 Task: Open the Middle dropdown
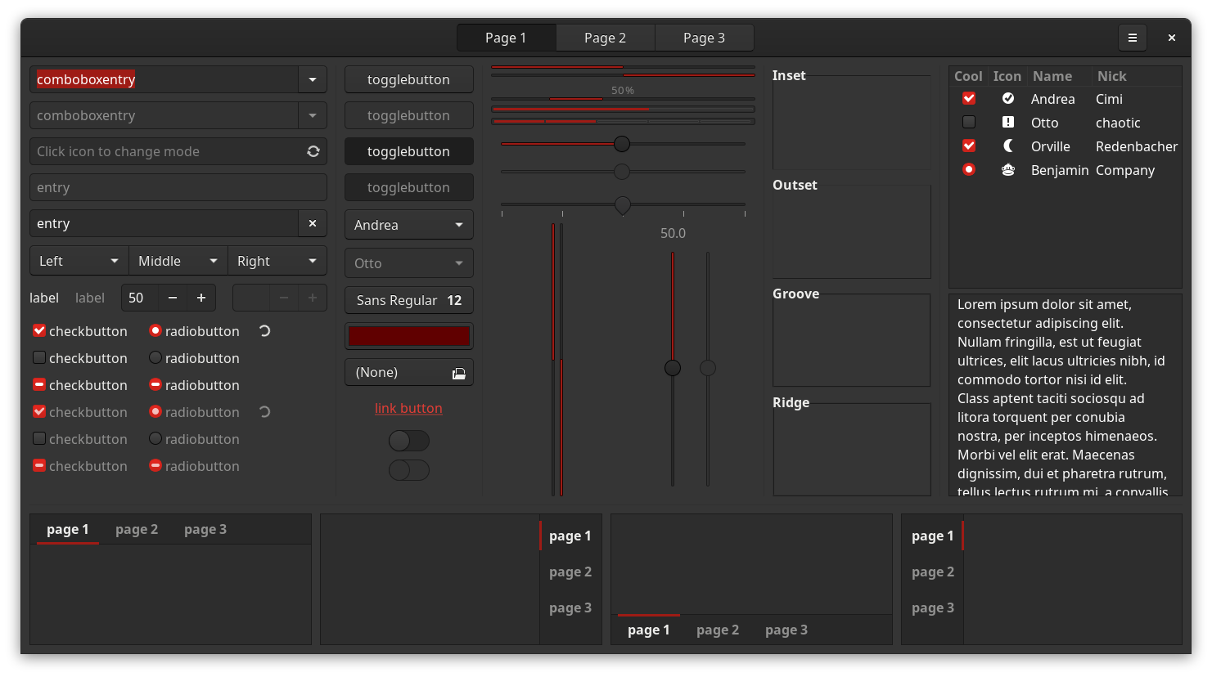(x=178, y=261)
